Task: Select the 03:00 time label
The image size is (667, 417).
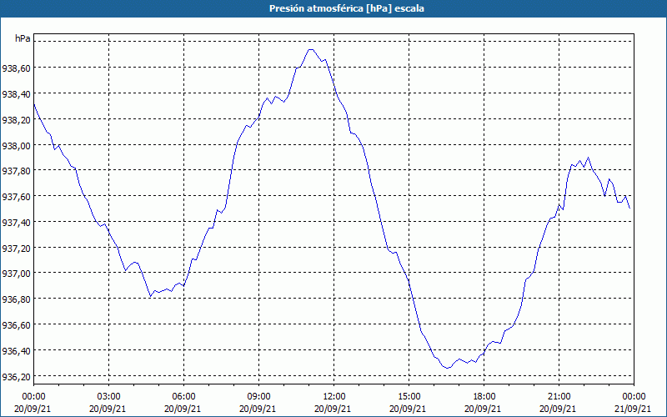Action: pos(109,397)
